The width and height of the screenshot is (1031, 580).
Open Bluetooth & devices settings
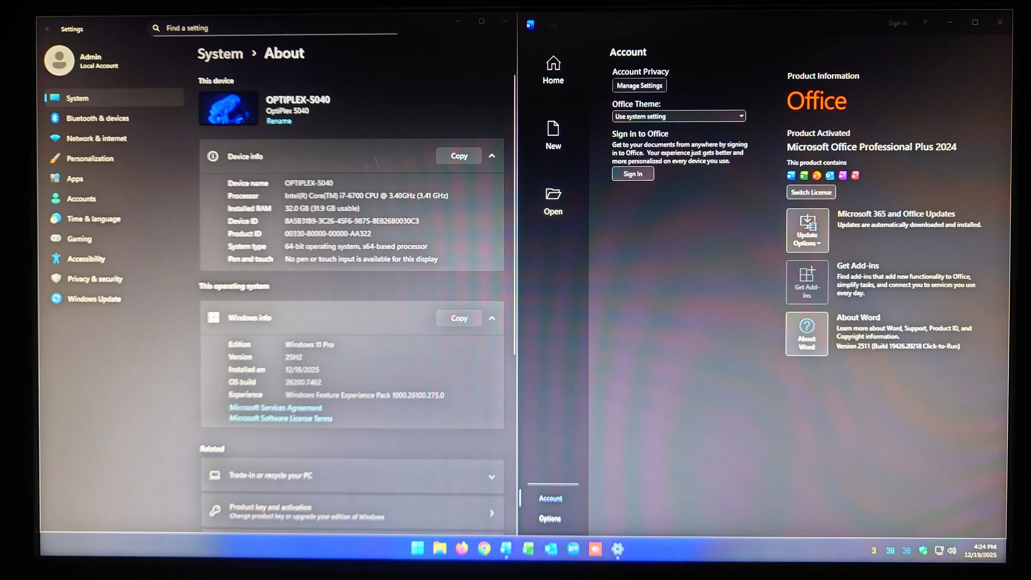pyautogui.click(x=97, y=118)
